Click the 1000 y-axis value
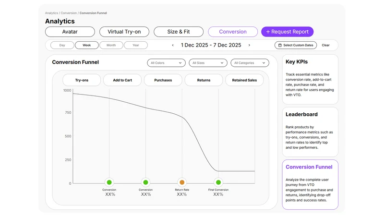This screenshot has width=384, height=216. click(x=67, y=90)
